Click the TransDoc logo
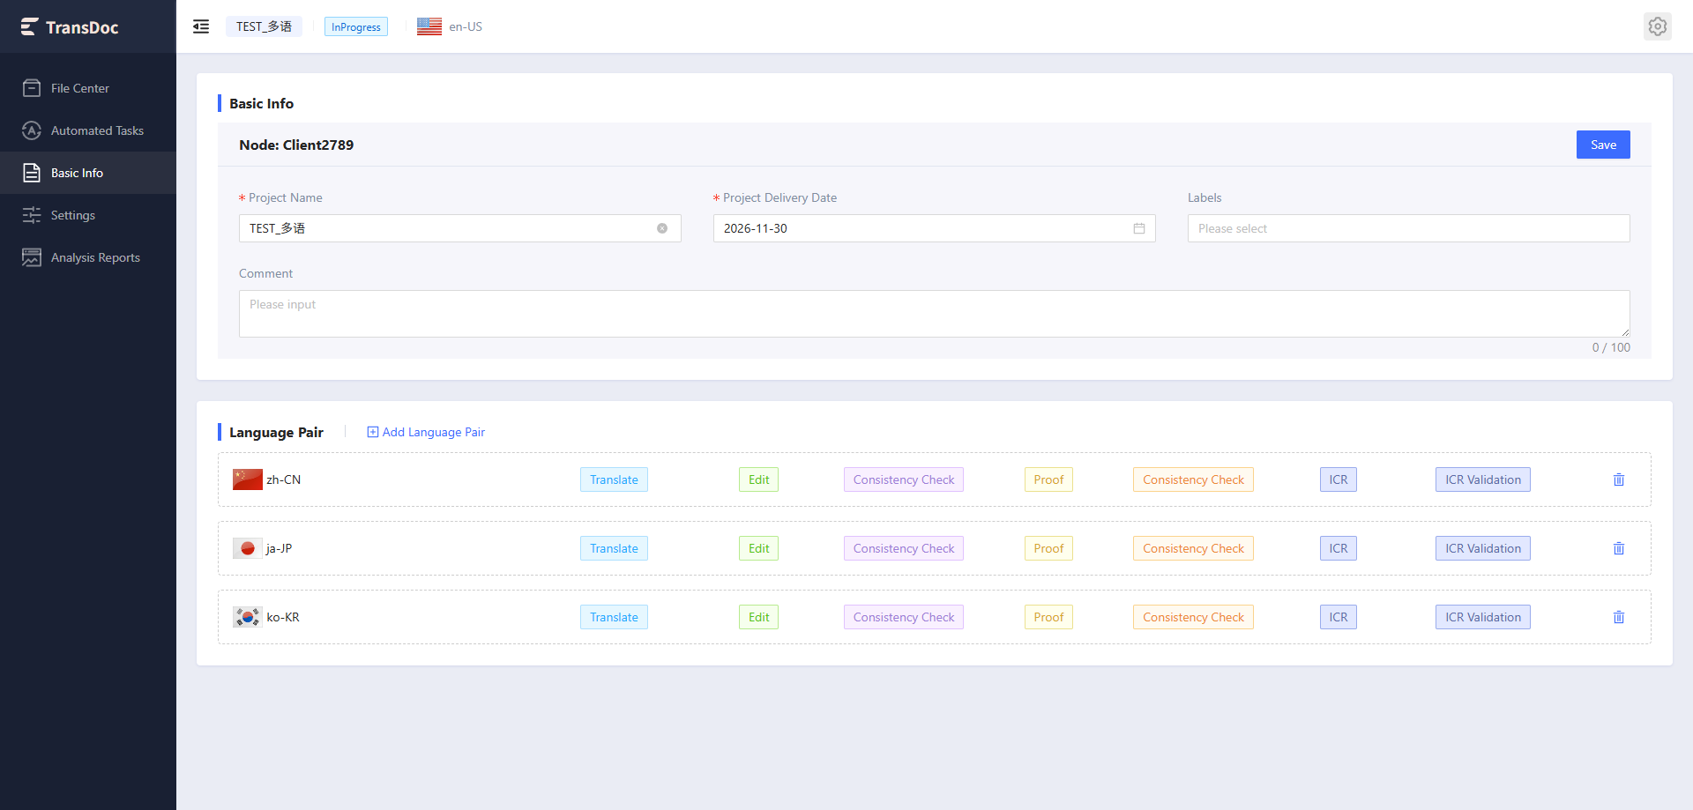This screenshot has height=810, width=1693. [70, 27]
